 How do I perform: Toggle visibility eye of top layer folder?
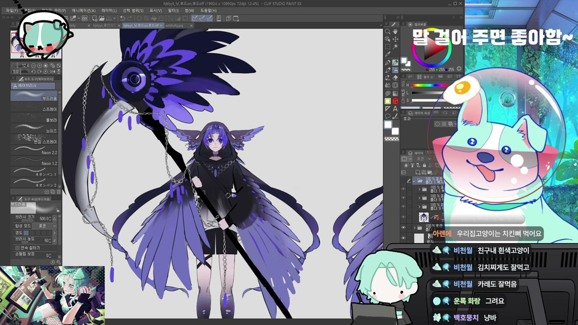pos(403,181)
